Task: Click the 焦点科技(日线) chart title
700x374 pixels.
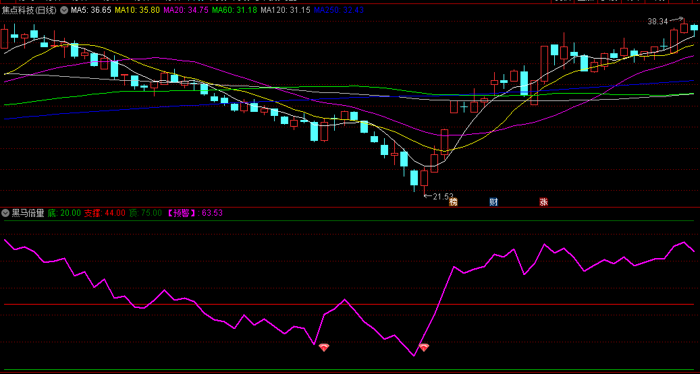Action: (30, 10)
